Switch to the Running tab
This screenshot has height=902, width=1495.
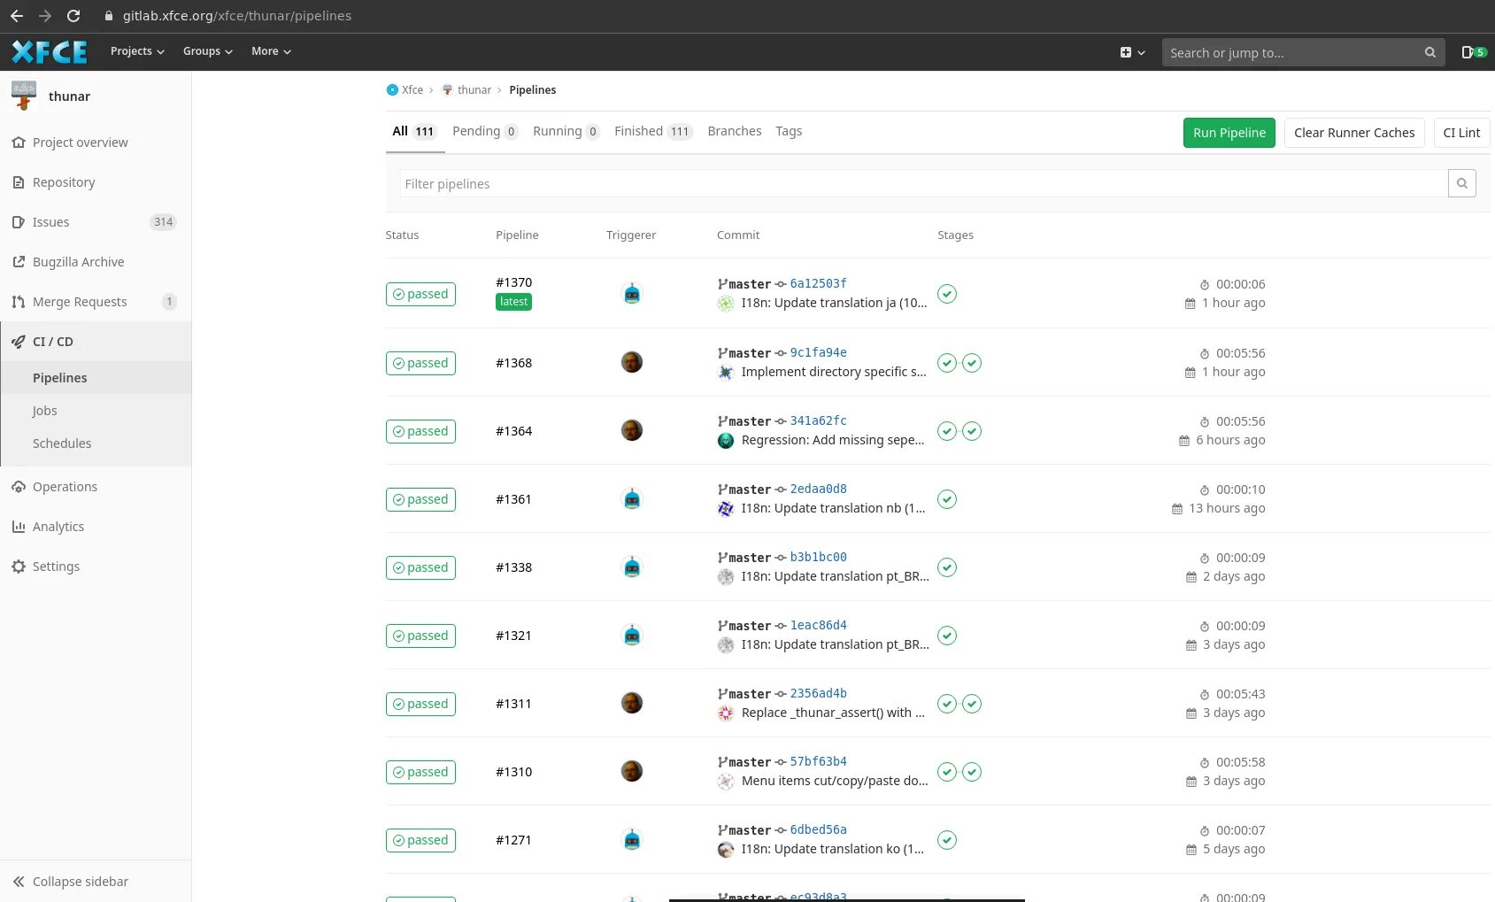tap(566, 131)
